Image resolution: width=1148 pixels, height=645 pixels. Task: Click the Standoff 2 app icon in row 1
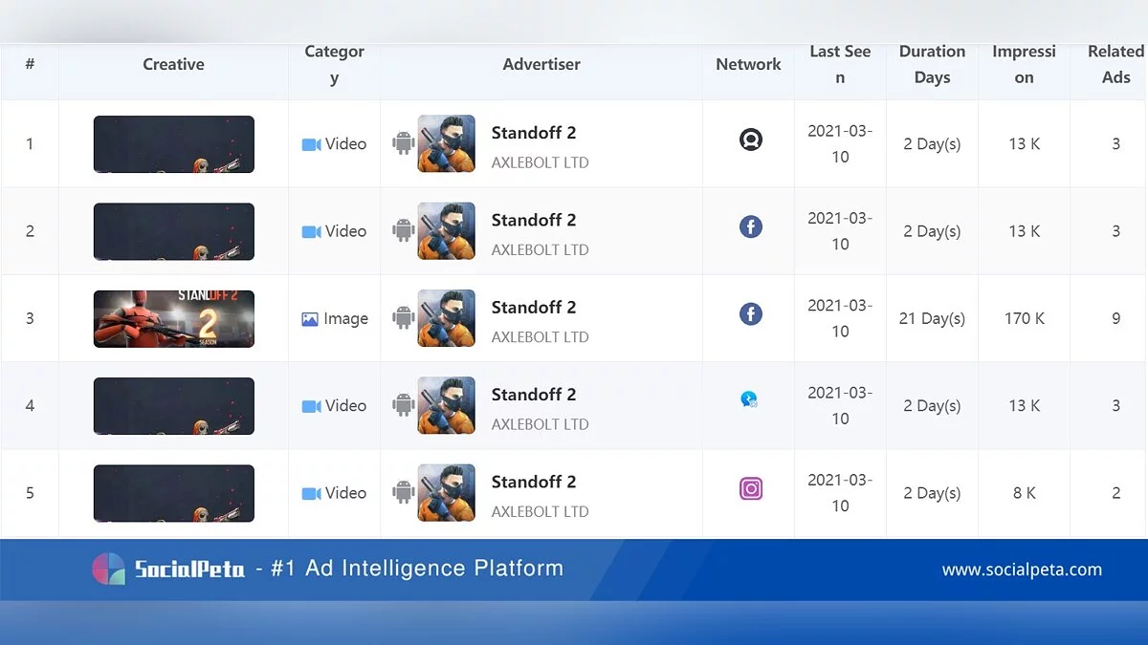pyautogui.click(x=447, y=143)
